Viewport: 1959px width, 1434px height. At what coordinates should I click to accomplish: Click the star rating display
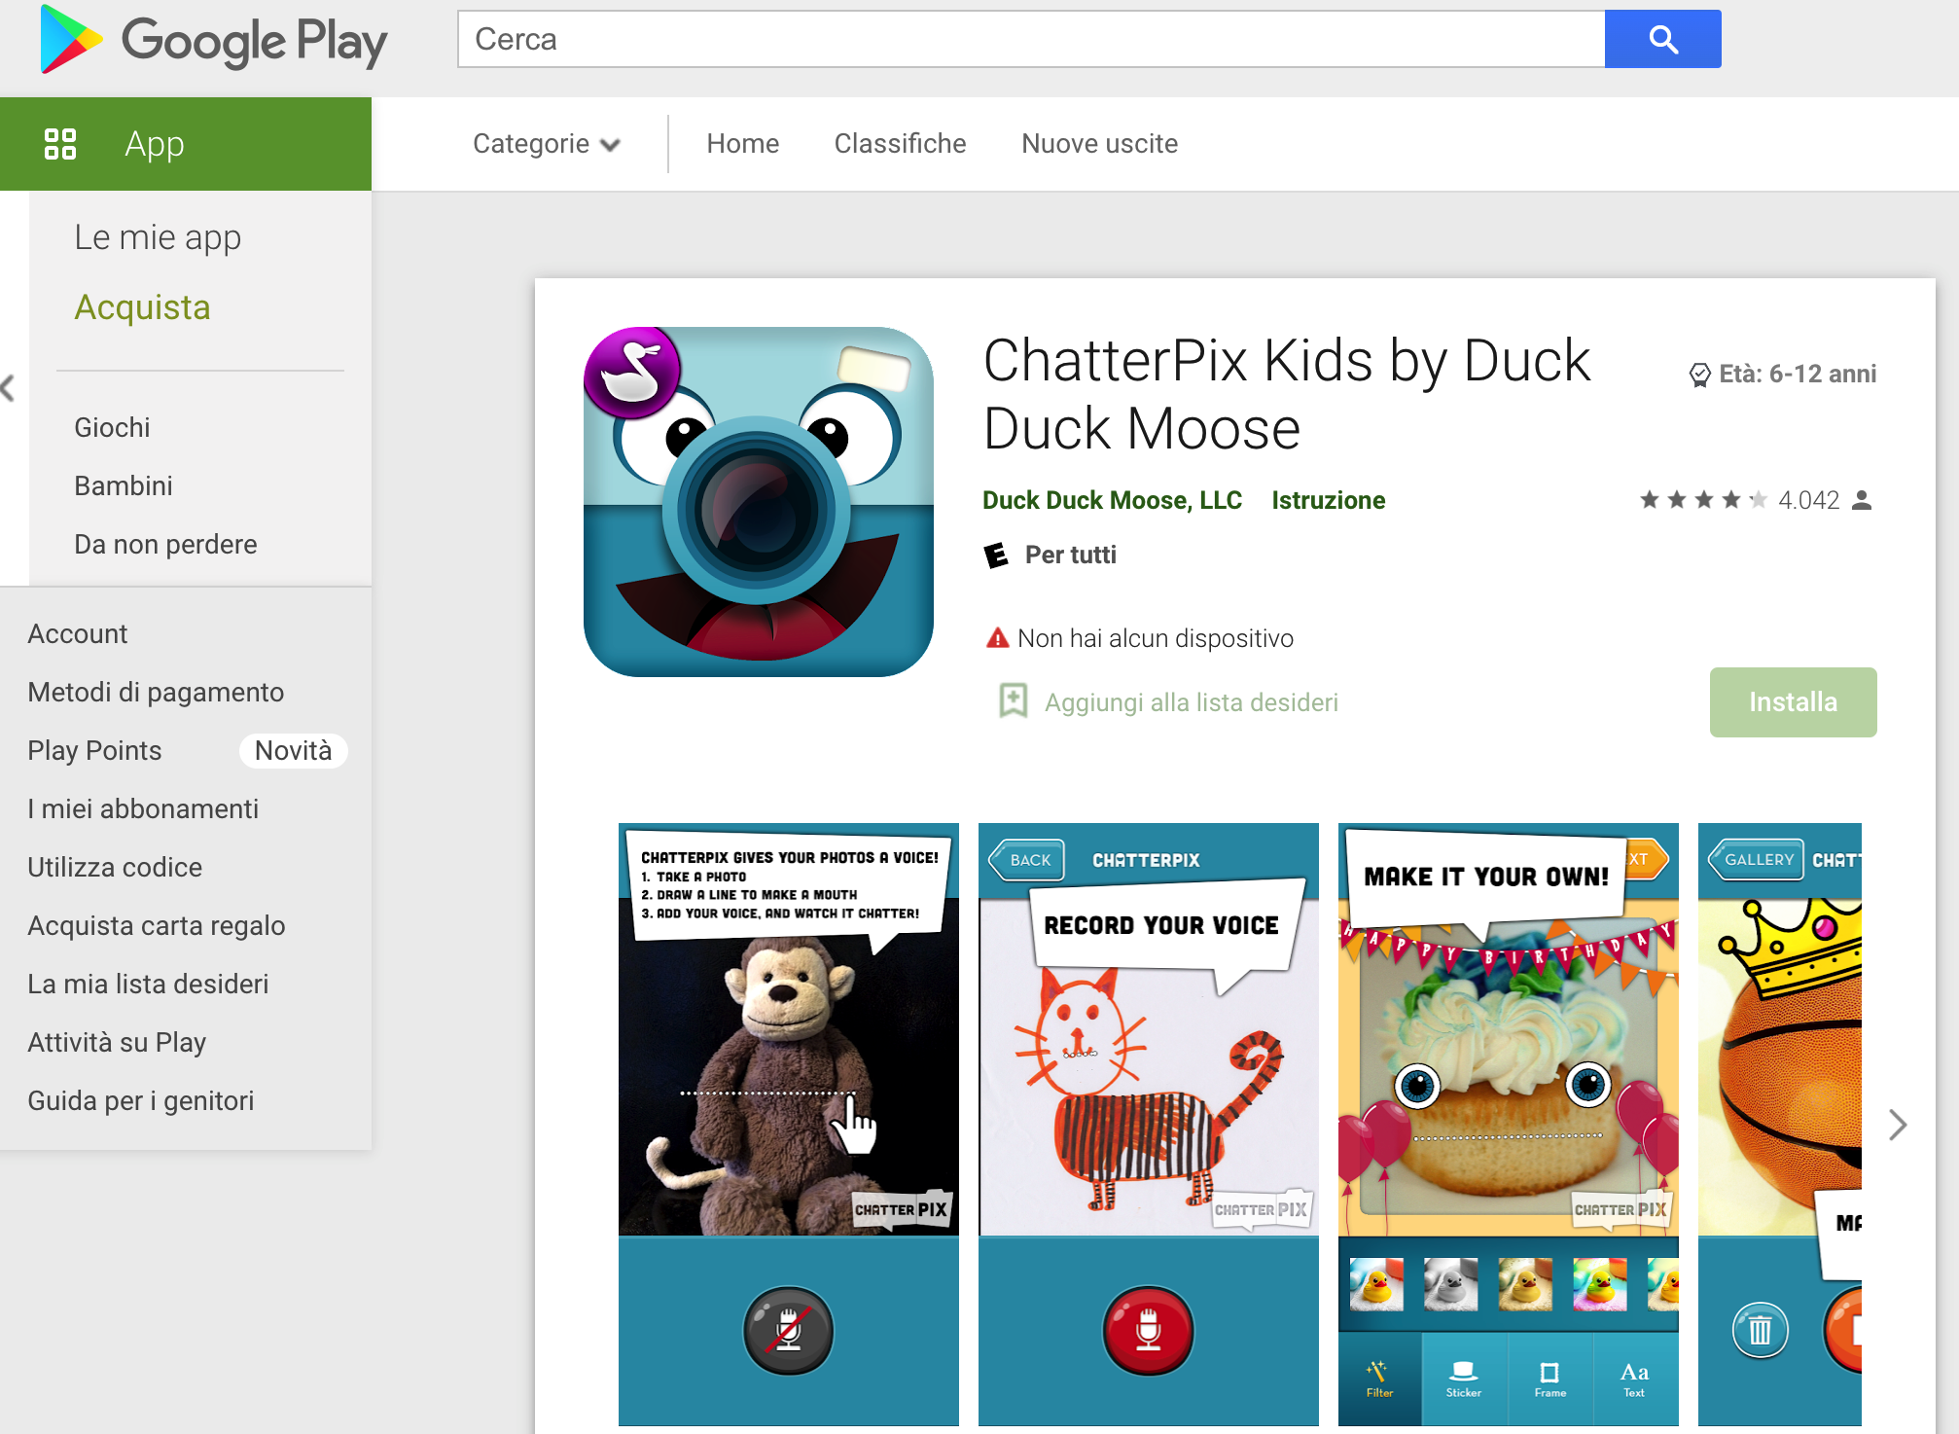1703,500
